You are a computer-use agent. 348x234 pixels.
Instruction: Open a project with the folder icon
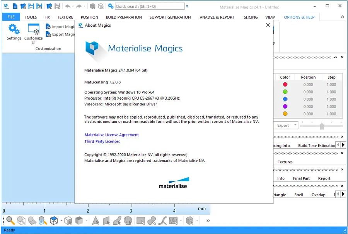click(23, 6)
